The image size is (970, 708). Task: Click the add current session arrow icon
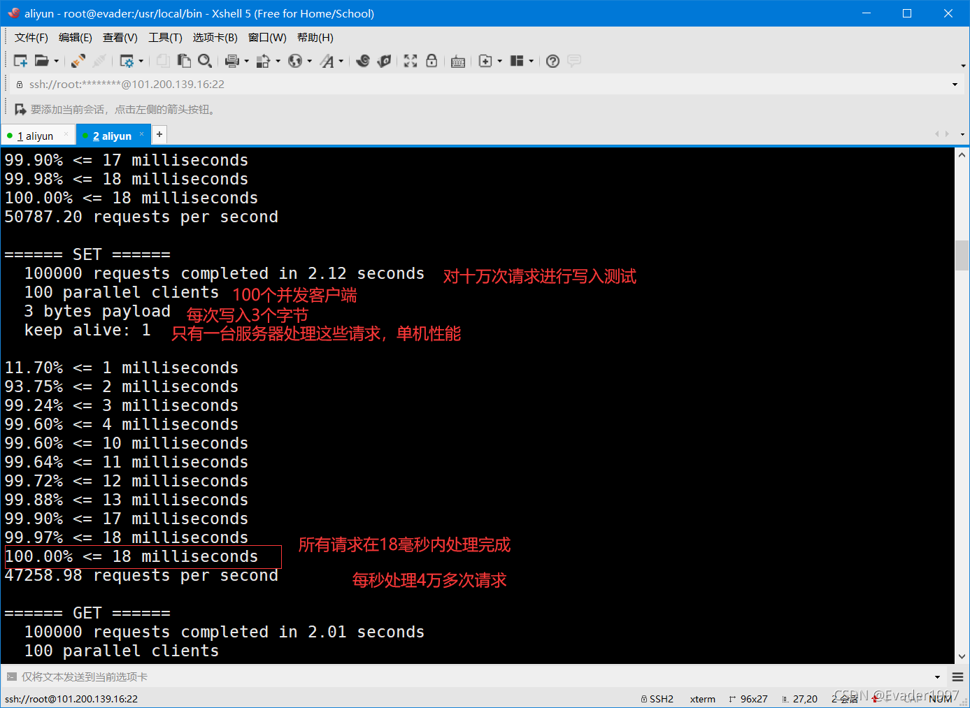pyautogui.click(x=20, y=110)
